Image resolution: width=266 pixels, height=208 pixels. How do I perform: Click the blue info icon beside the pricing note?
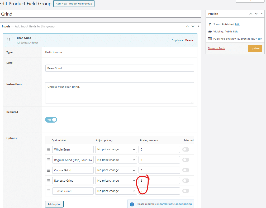coord(132,204)
